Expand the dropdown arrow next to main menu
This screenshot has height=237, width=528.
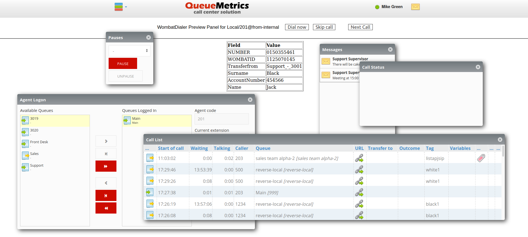coord(126,7)
